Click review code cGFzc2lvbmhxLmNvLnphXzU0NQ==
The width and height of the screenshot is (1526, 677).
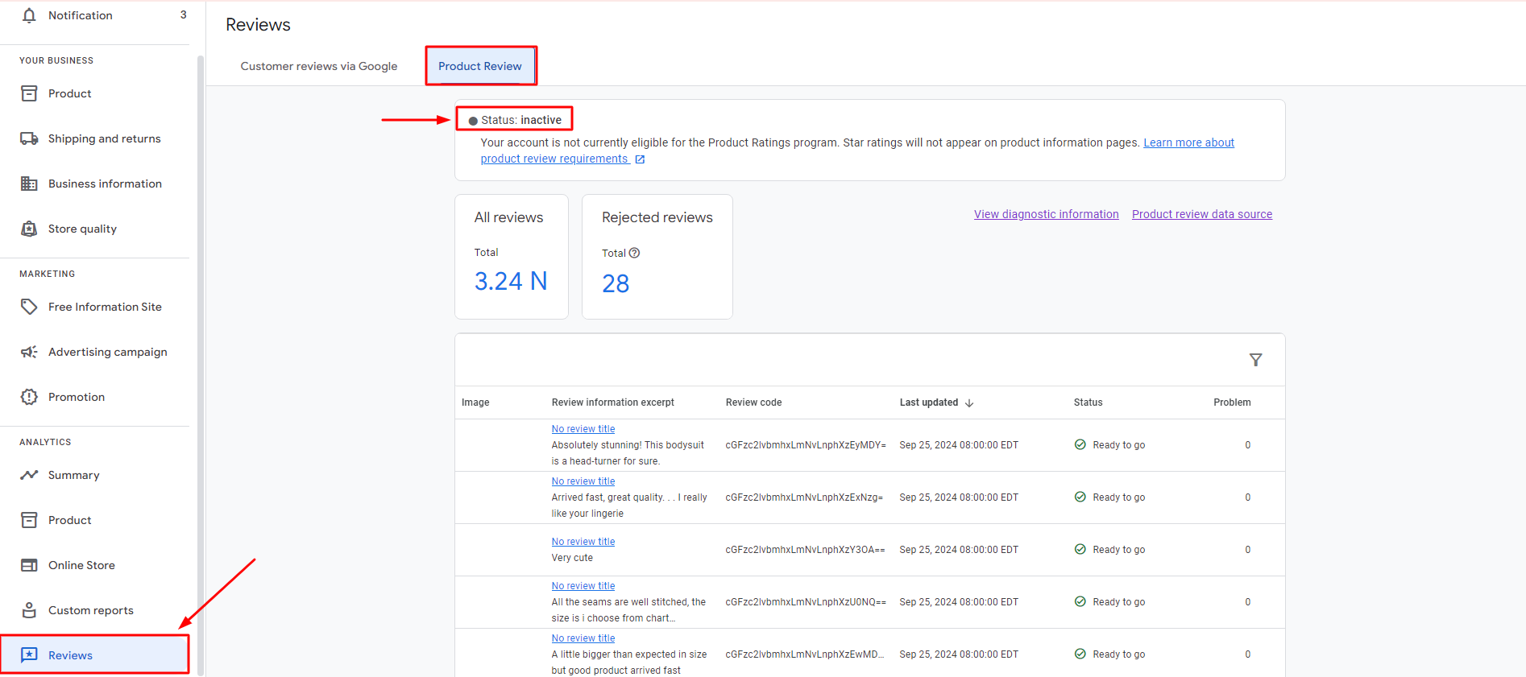coord(806,602)
